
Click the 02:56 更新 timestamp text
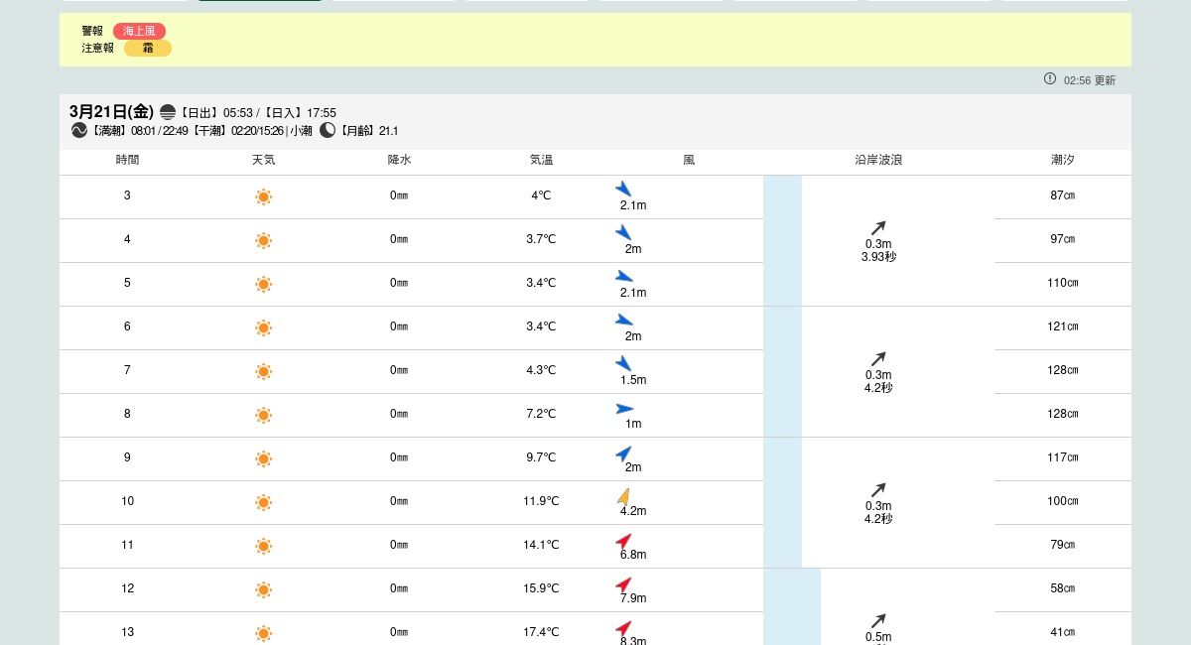[1089, 80]
